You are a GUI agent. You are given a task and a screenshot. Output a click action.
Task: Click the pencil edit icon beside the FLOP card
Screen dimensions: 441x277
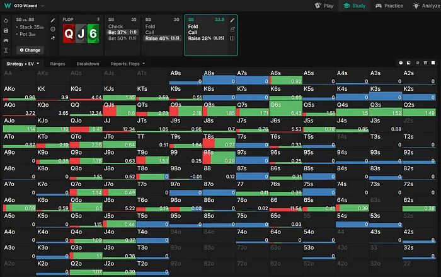52,20
